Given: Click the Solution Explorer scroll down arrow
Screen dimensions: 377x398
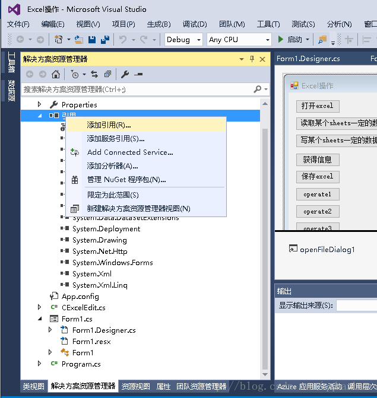Looking at the screenshot, I should click(265, 374).
